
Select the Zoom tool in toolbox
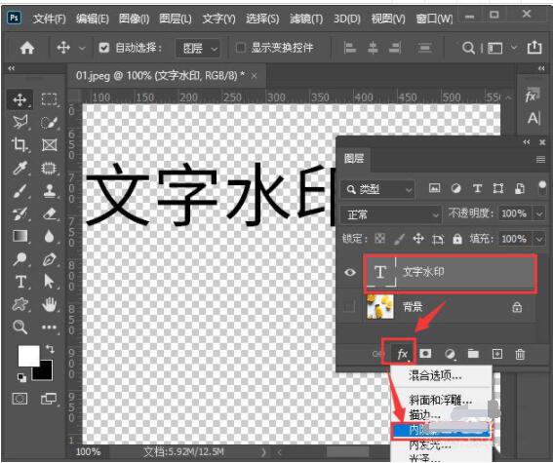coord(20,327)
